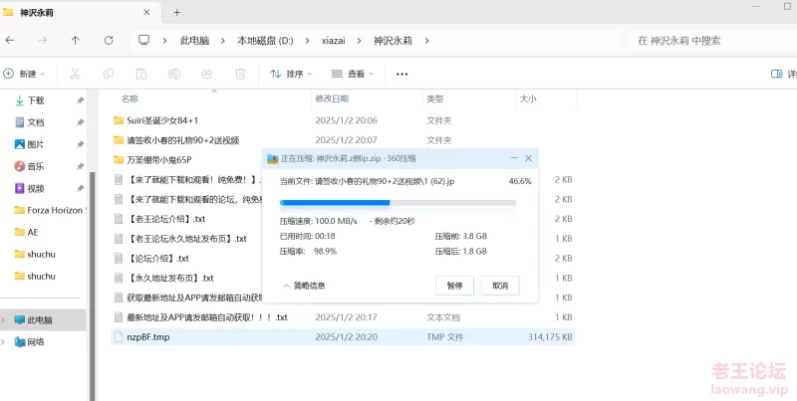Open the 查看 (View) dropdown
The width and height of the screenshot is (797, 401).
tap(353, 74)
